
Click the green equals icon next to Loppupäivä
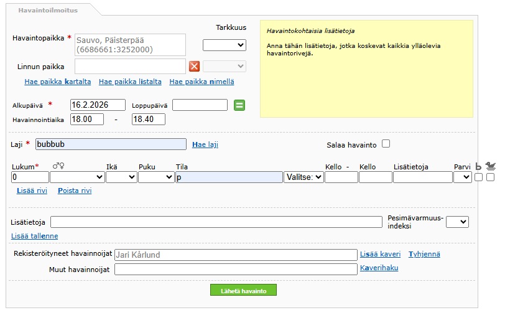(239, 105)
